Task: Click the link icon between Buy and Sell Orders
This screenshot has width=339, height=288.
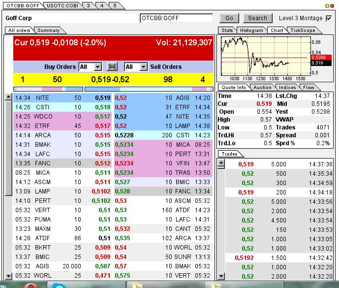Action: click(112, 66)
